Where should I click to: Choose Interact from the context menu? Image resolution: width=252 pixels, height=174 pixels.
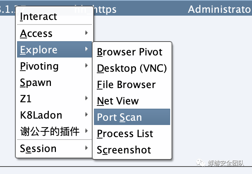click(38, 17)
